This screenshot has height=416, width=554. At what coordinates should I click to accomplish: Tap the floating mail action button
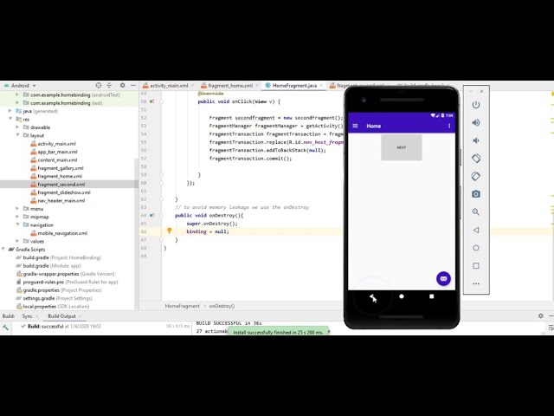tap(443, 279)
